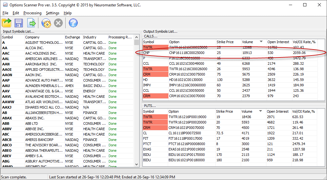This screenshot has height=180, width=327.
Task: Select ATLAS AIR WORLDWI... row
Action: (x=68, y=102)
